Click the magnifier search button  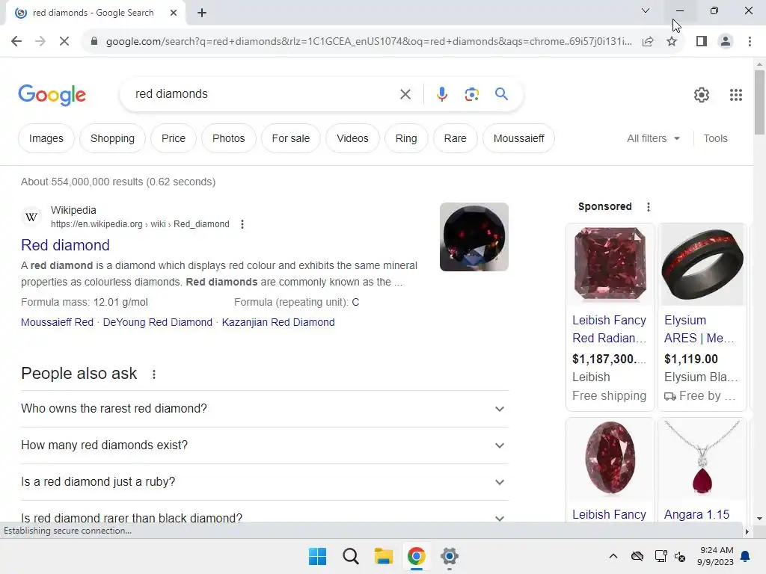pyautogui.click(x=501, y=93)
